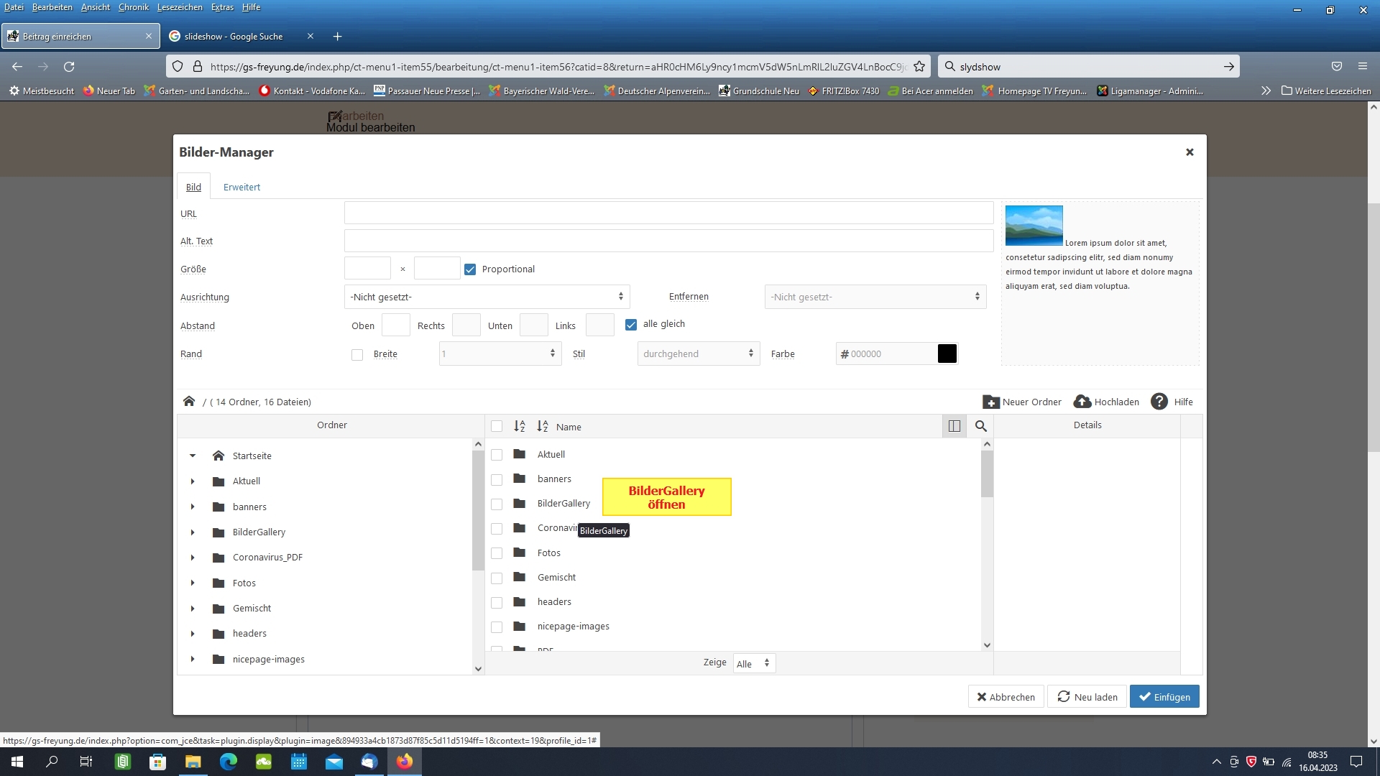Click the Einfügen button
The image size is (1380, 776).
(1164, 697)
